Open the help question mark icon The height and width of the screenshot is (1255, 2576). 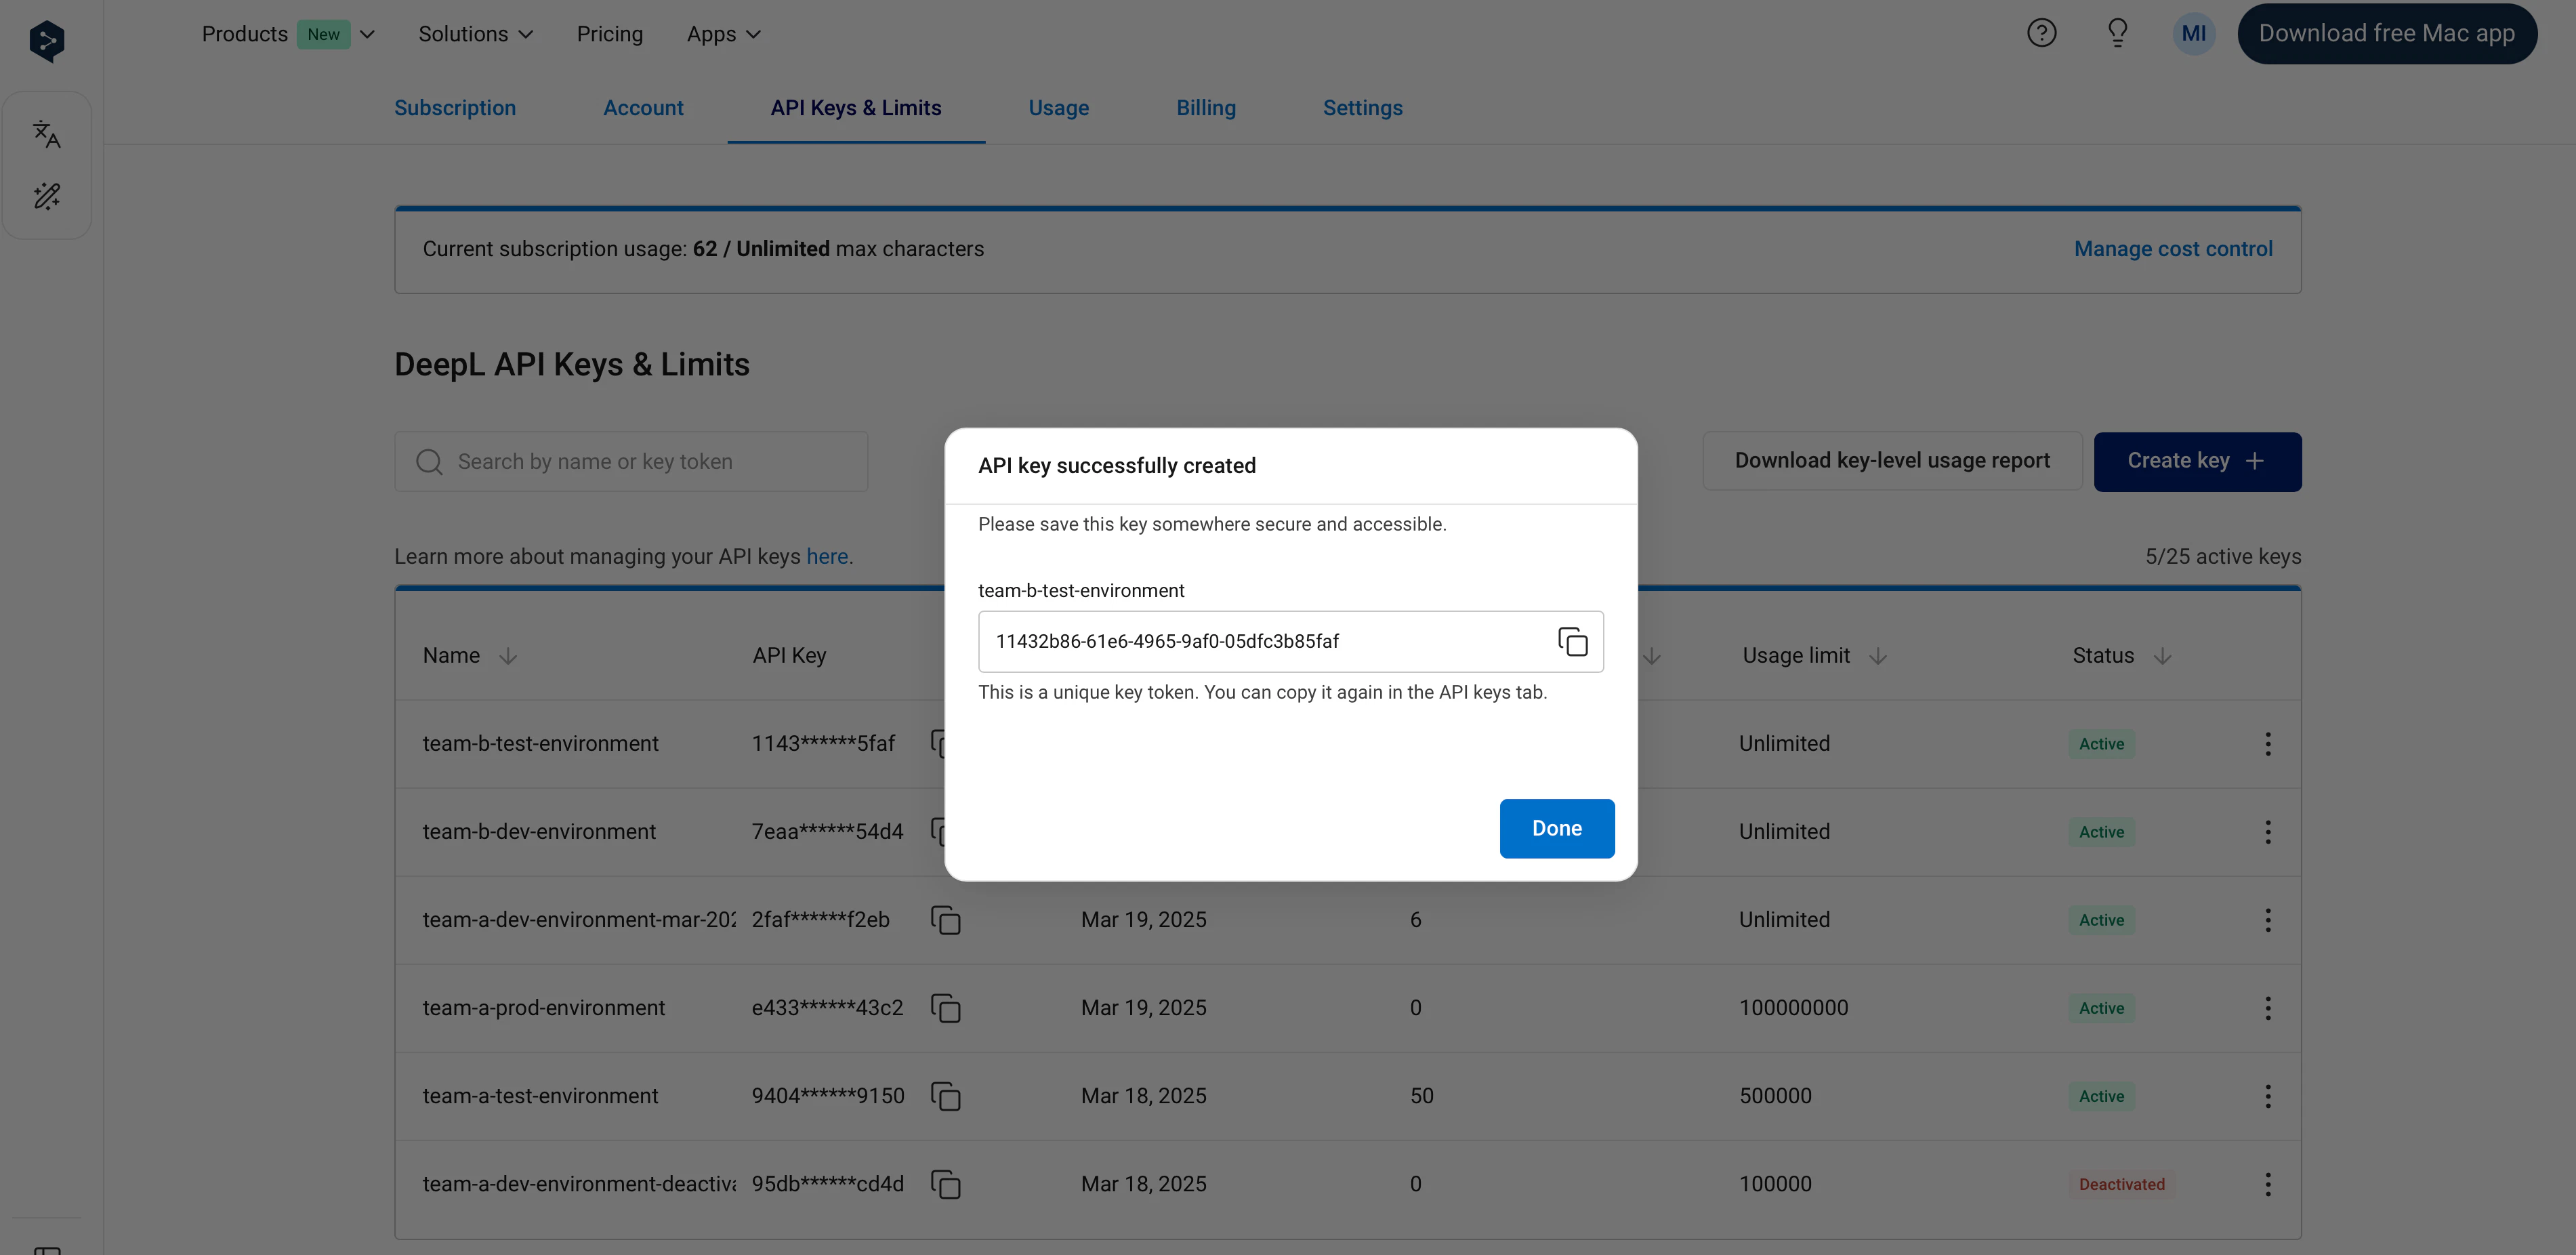coord(2041,34)
